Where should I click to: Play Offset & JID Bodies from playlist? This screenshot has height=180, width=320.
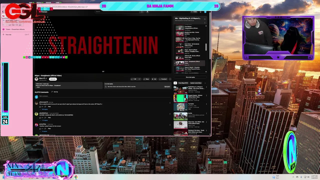pyautogui.click(x=190, y=57)
